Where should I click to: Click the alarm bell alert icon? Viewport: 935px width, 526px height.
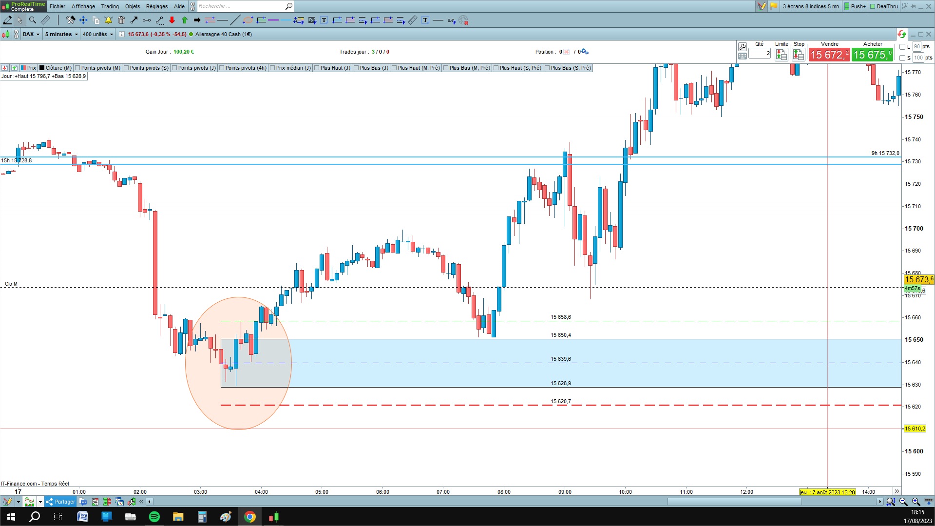tap(108, 20)
